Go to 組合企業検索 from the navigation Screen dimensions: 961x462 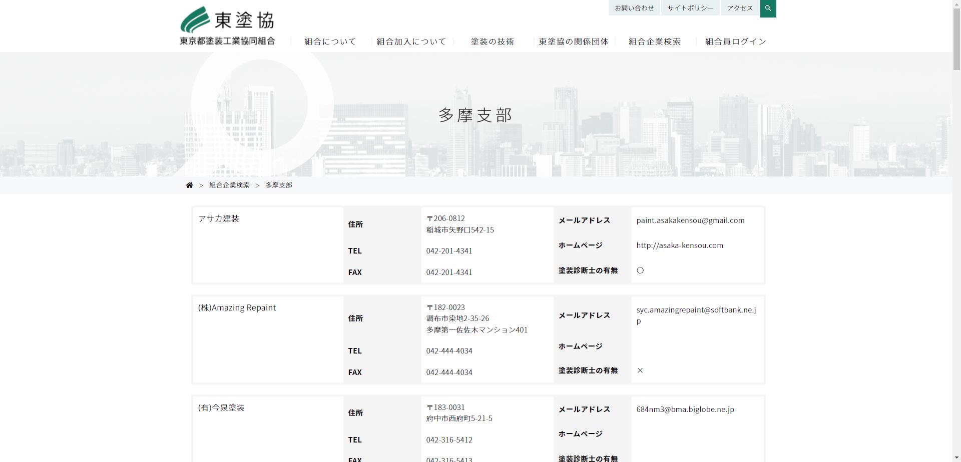click(654, 41)
